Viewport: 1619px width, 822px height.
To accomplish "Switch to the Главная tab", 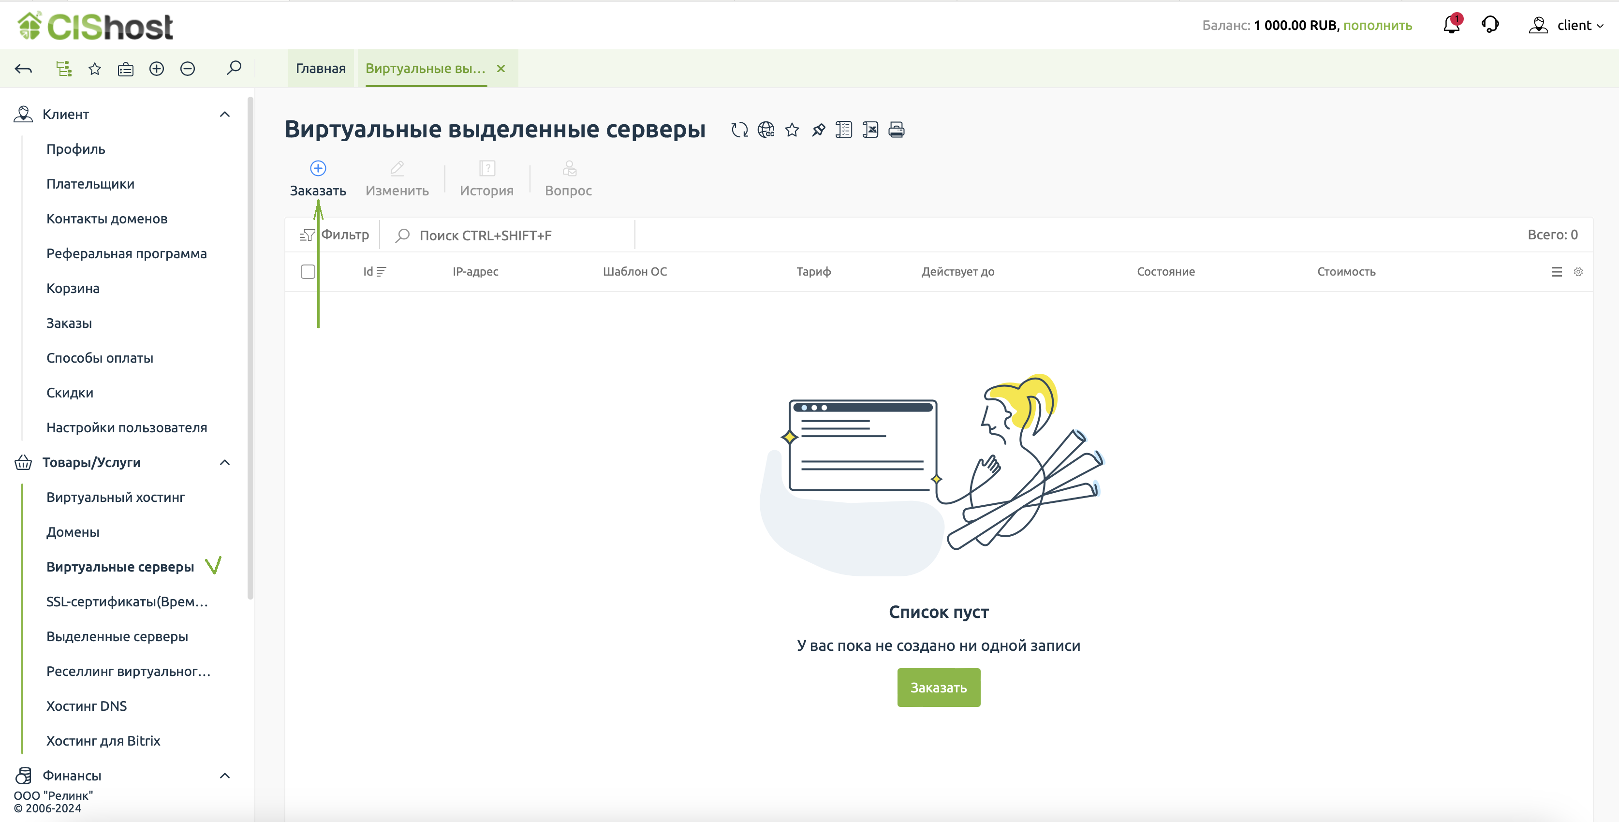I will click(321, 69).
